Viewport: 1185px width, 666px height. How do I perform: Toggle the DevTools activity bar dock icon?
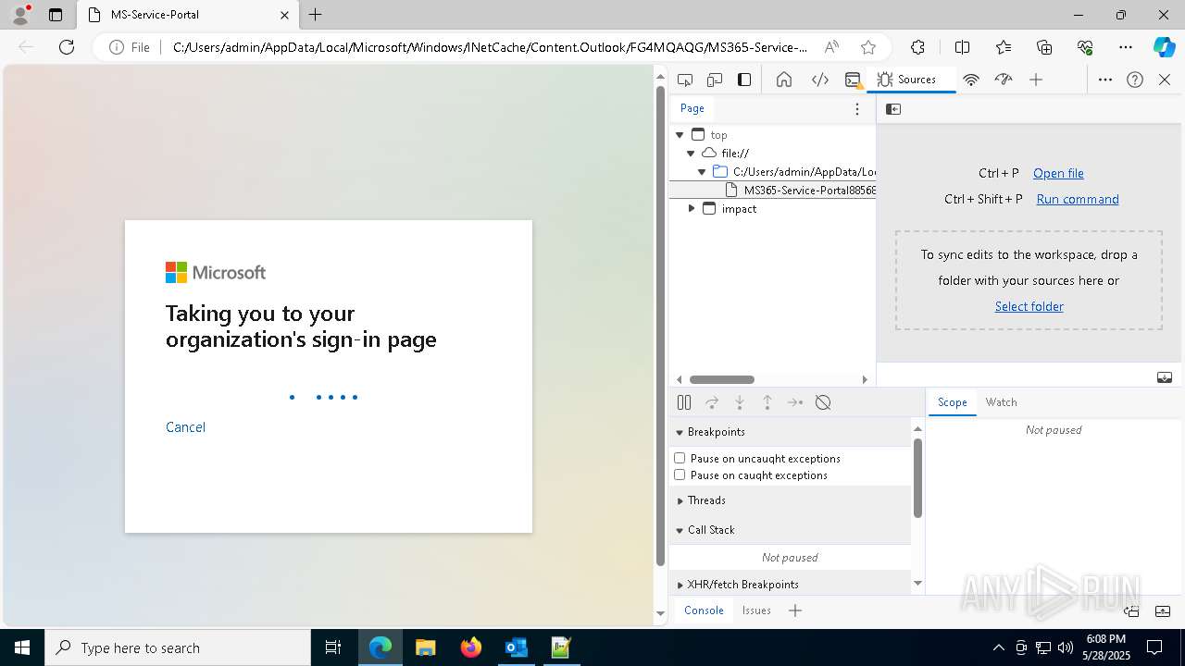click(744, 80)
